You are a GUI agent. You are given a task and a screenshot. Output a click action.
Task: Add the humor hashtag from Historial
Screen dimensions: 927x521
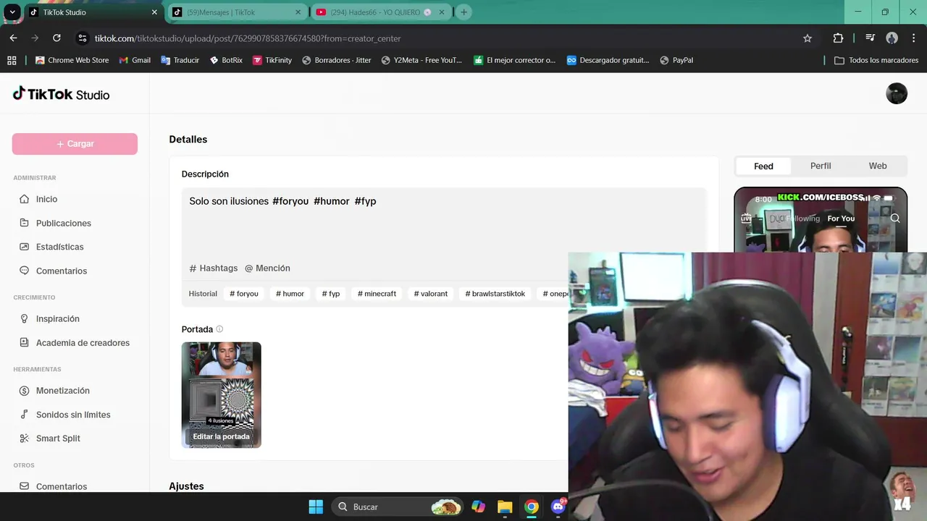pyautogui.click(x=290, y=294)
